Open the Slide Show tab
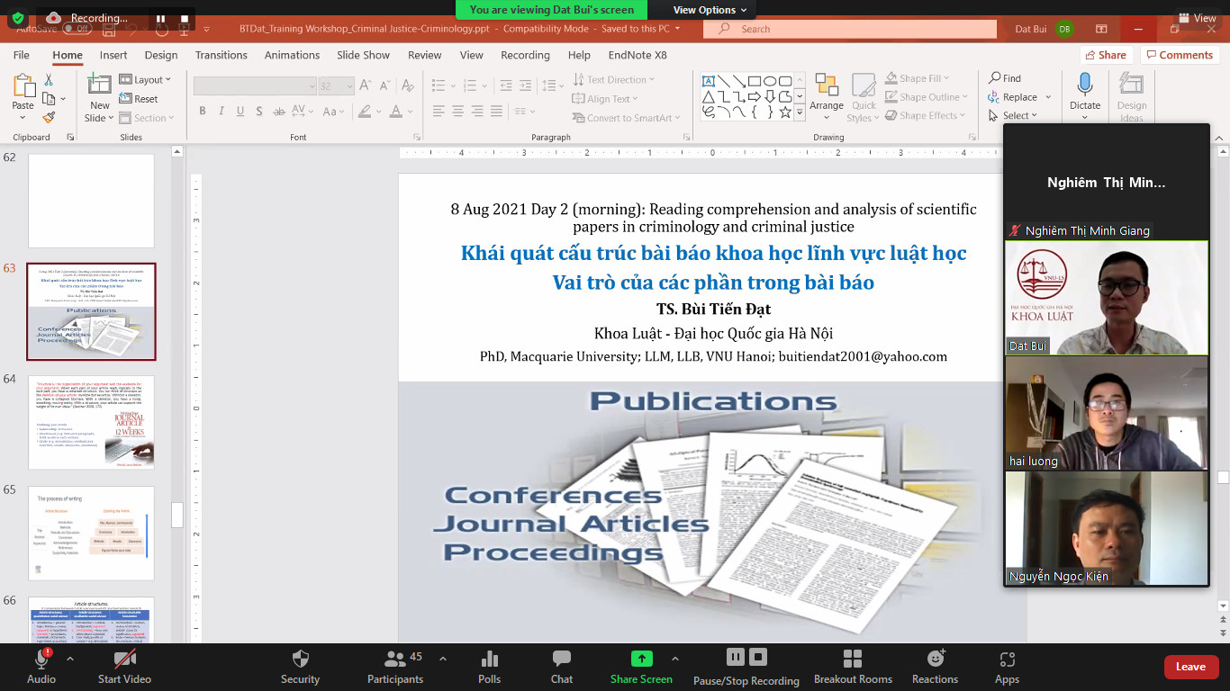Viewport: 1230px width, 691px height. [x=363, y=55]
